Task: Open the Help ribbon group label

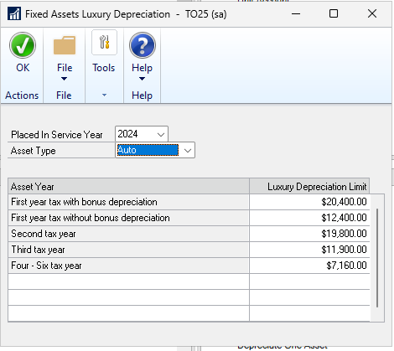Action: click(142, 95)
